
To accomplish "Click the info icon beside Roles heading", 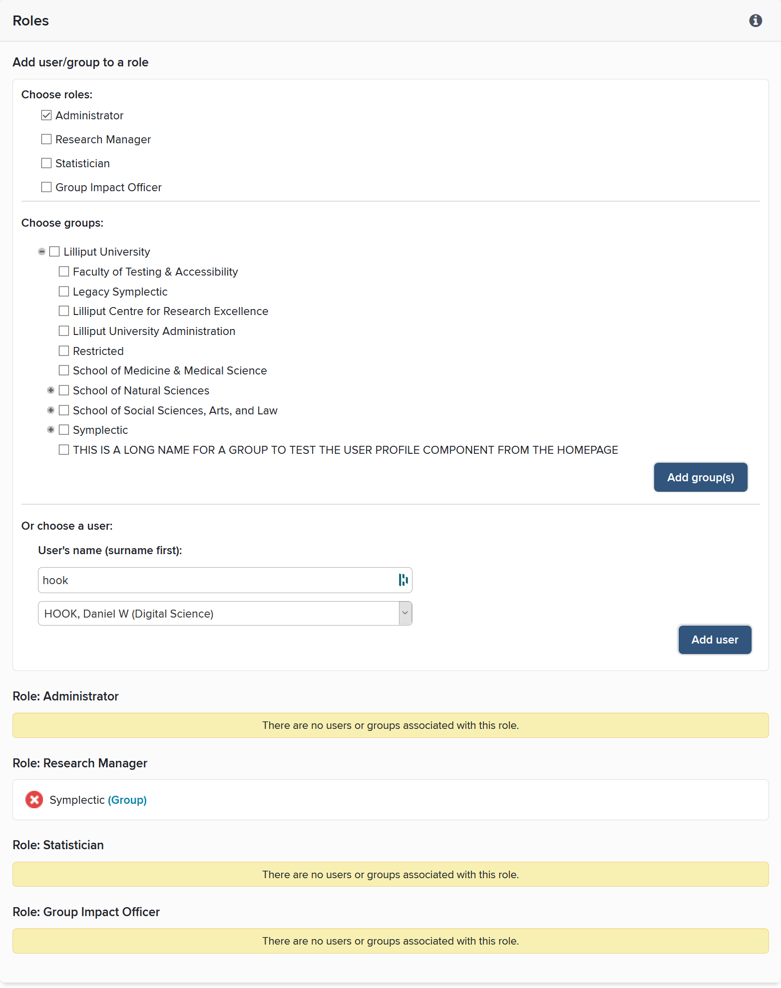I will [x=755, y=20].
